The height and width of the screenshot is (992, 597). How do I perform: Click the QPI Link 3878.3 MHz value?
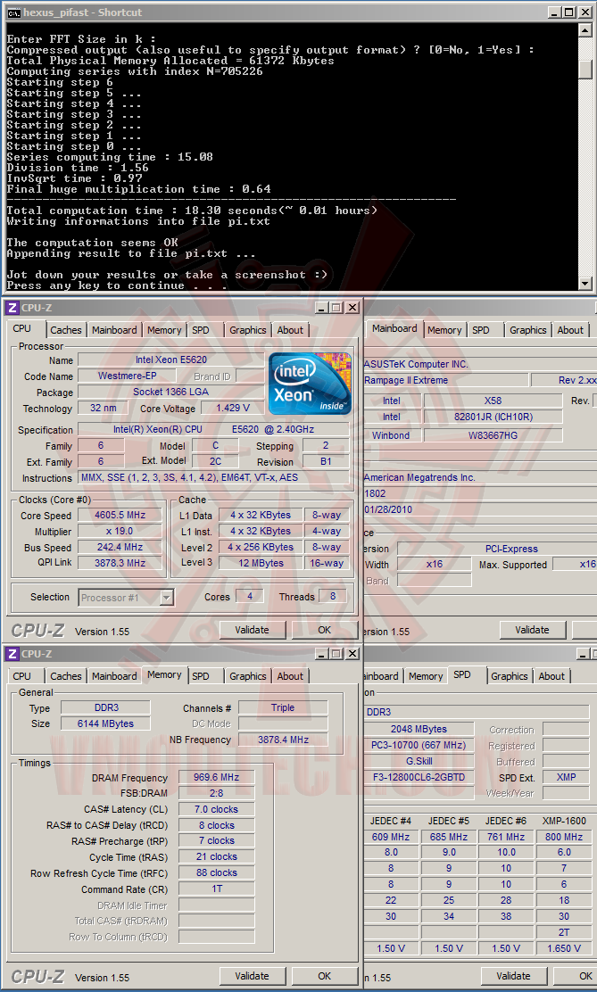pos(120,563)
